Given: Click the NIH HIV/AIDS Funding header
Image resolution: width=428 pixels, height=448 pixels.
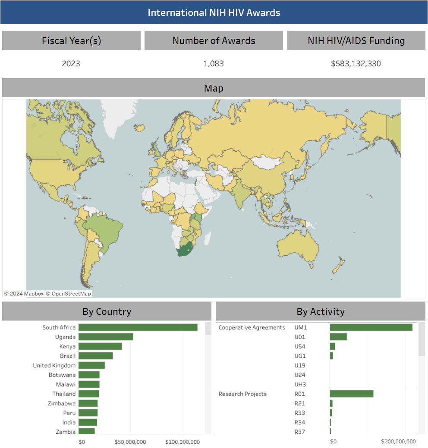Looking at the screenshot, I should coord(356,40).
